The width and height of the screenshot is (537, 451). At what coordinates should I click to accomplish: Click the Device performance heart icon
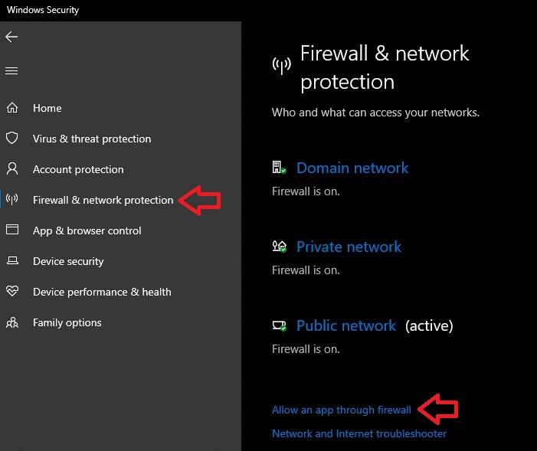click(x=12, y=292)
